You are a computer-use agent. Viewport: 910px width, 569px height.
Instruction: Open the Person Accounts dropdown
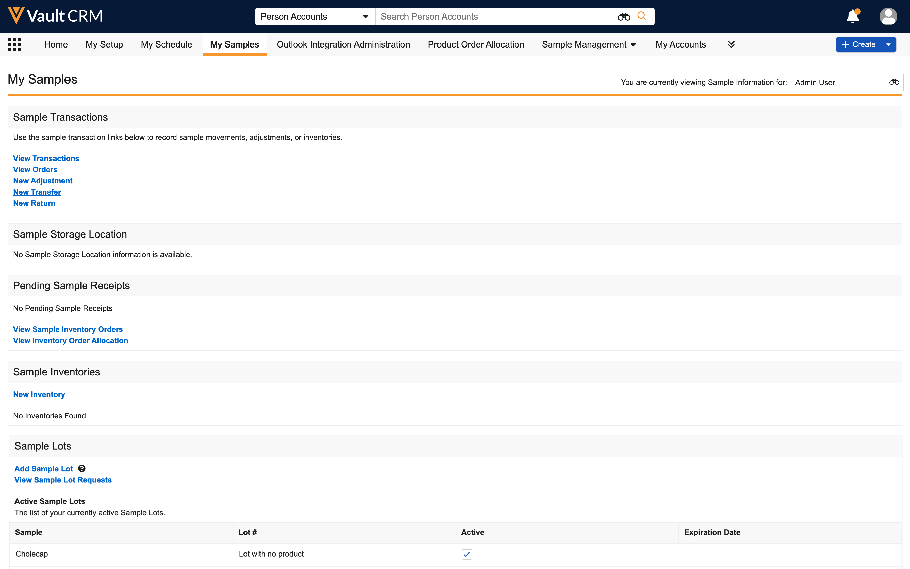point(314,17)
